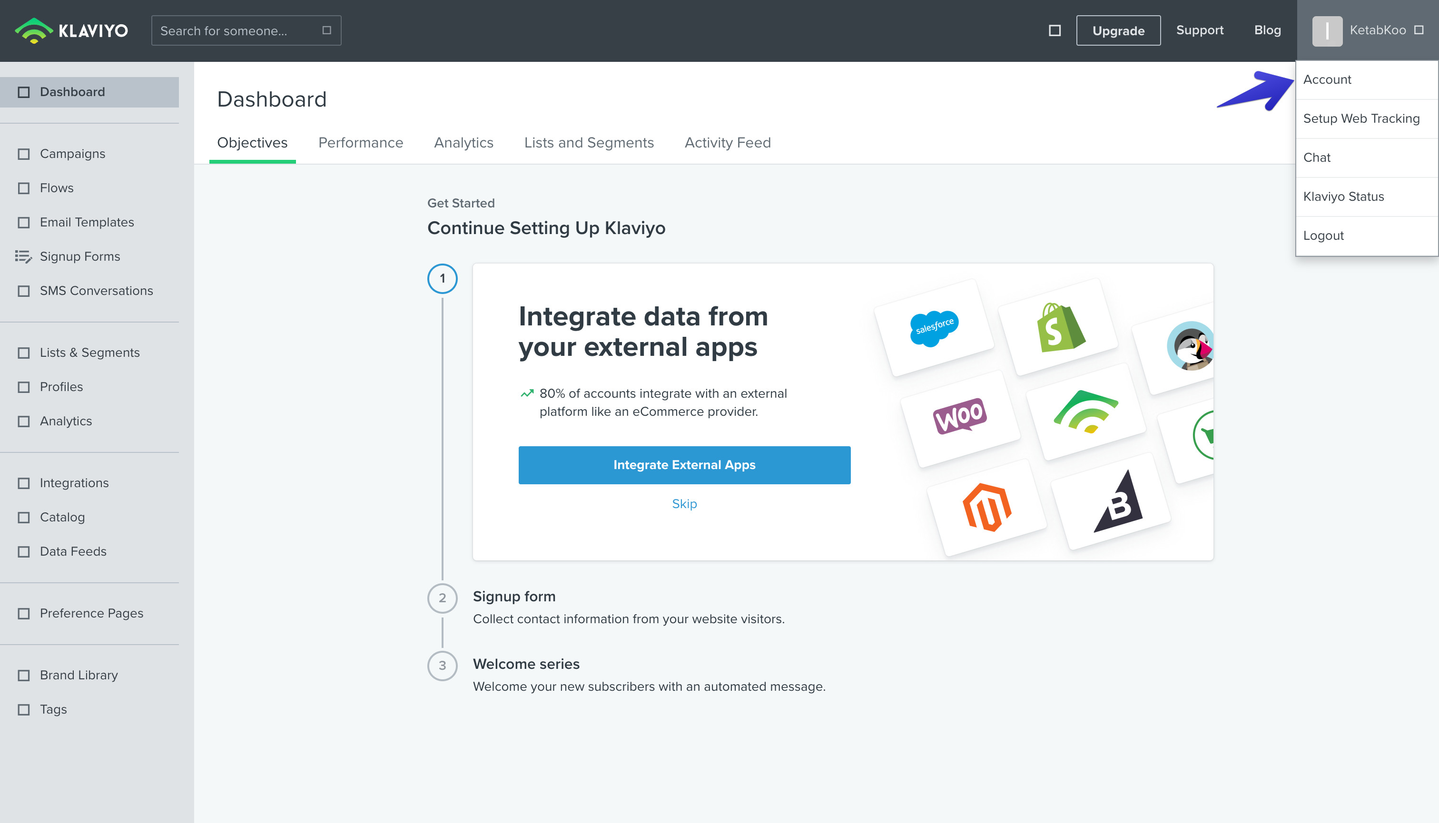Click the Lists & Segments sidebar icon

point(24,353)
